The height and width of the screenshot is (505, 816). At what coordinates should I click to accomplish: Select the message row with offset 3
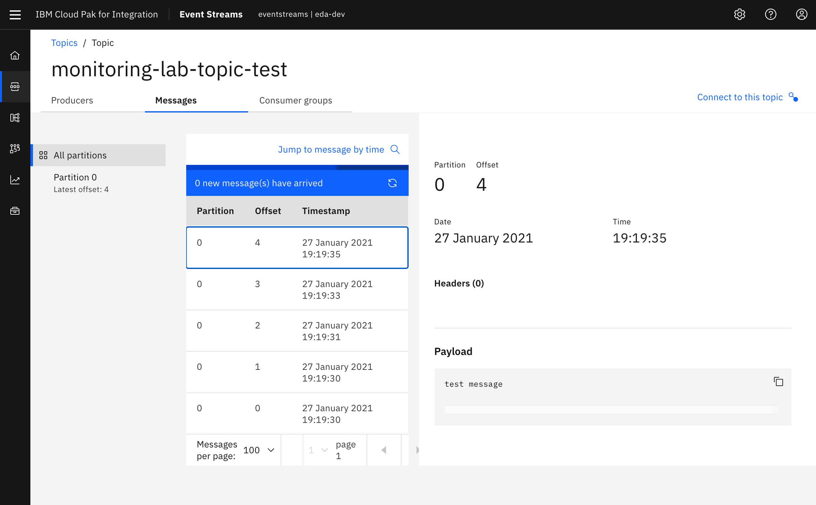click(297, 289)
